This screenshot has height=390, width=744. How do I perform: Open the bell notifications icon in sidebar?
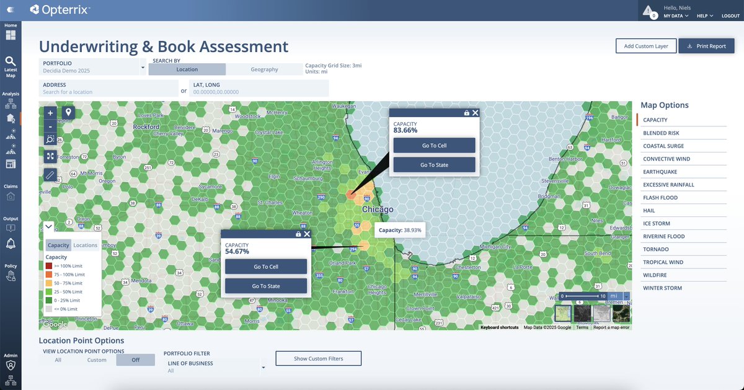tap(11, 244)
